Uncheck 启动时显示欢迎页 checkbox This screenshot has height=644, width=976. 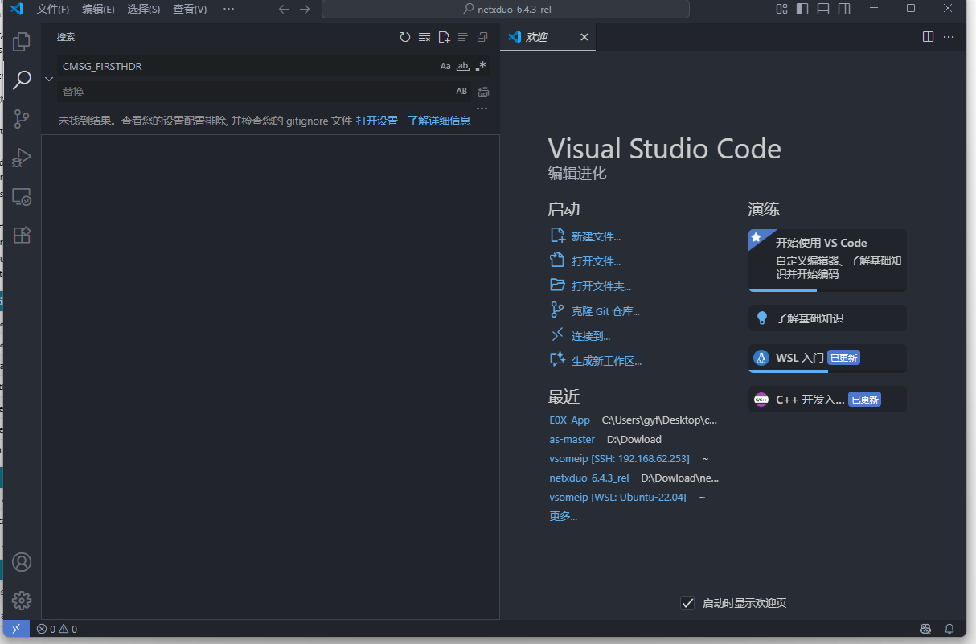tap(687, 603)
